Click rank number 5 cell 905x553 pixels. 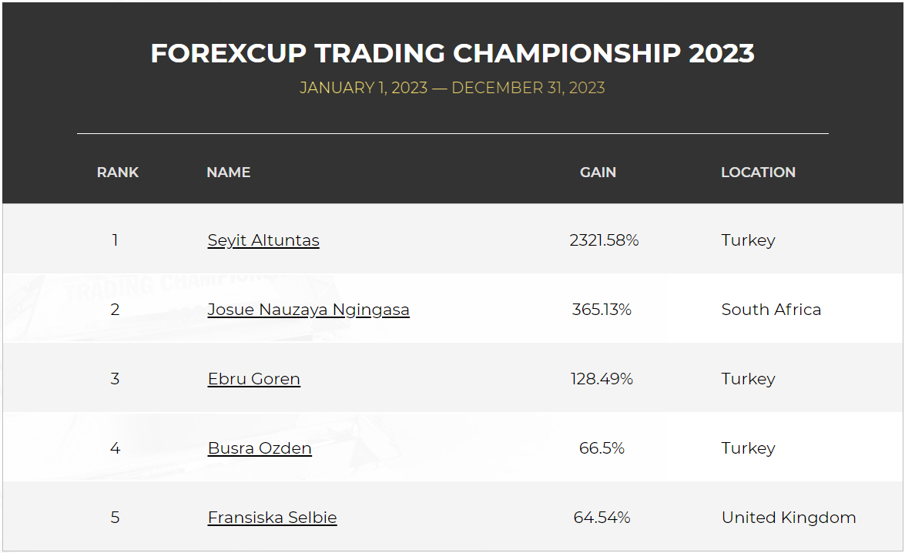pyautogui.click(x=115, y=518)
